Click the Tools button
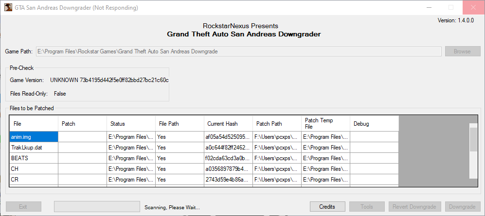This screenshot has height=216, width=485. pyautogui.click(x=367, y=206)
